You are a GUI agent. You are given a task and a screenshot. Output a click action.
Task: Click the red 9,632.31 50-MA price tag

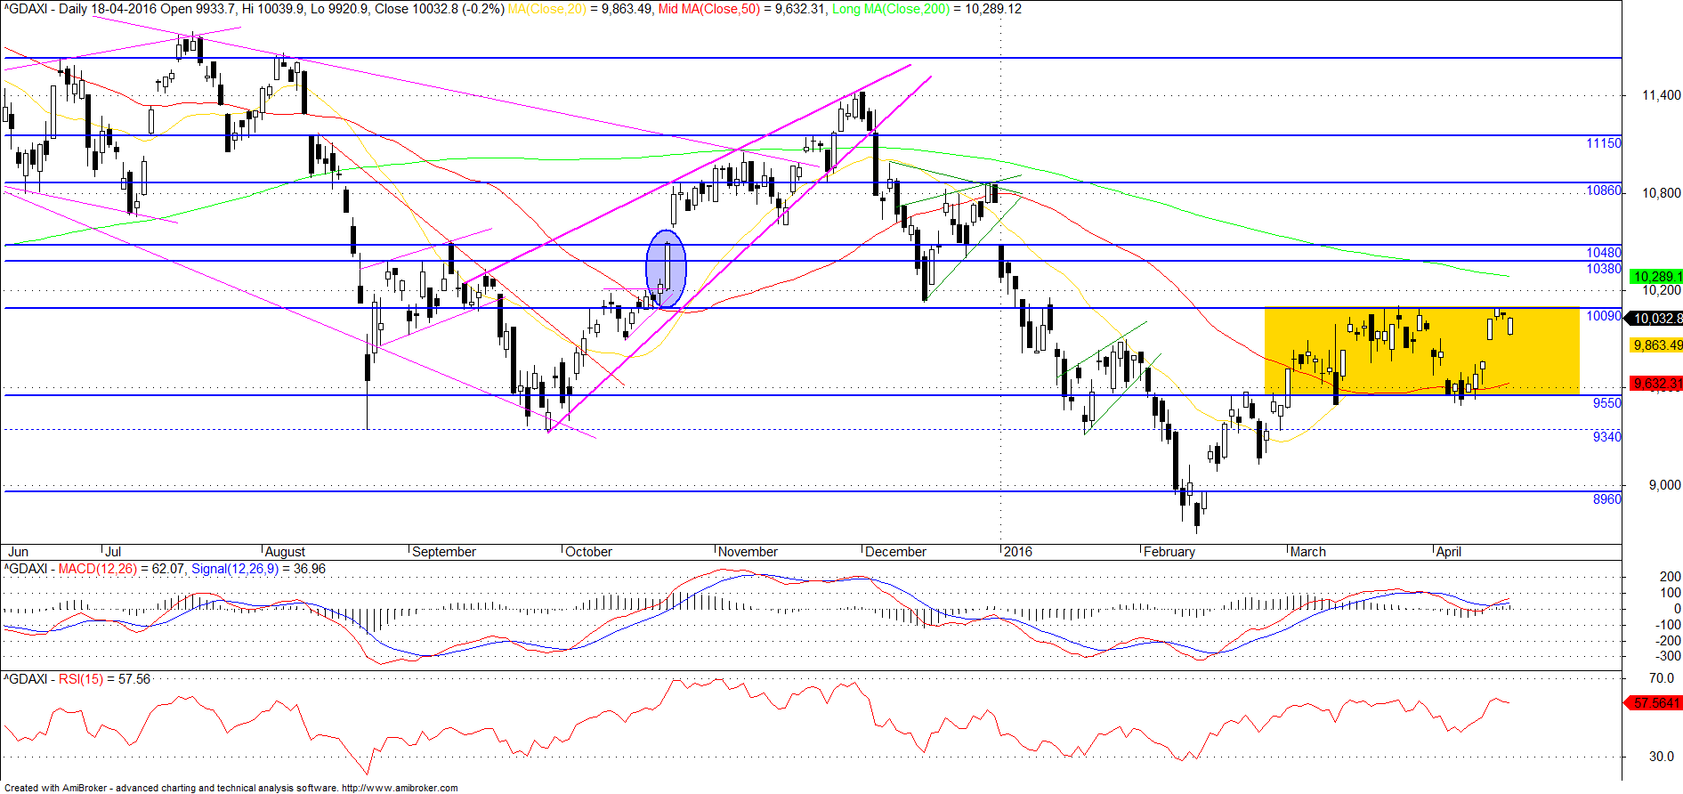pyautogui.click(x=1656, y=384)
